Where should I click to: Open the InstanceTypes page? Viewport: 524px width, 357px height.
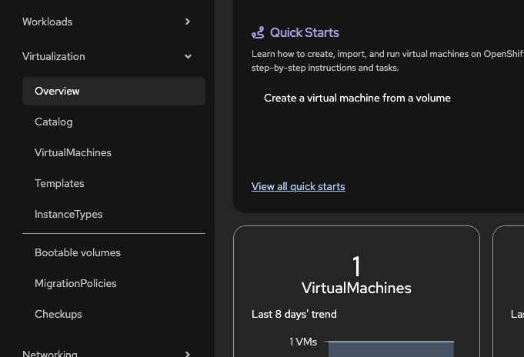pyautogui.click(x=114, y=214)
